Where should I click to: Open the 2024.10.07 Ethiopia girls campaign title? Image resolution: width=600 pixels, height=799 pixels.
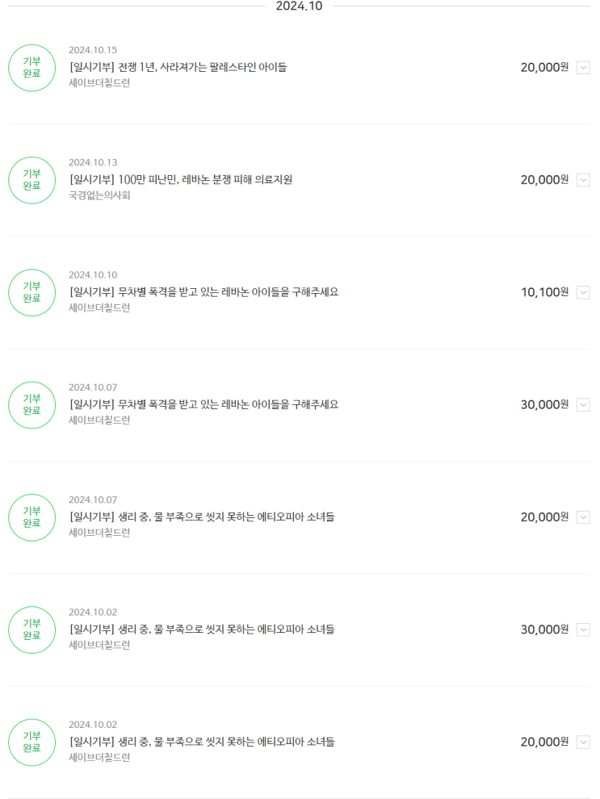(202, 517)
